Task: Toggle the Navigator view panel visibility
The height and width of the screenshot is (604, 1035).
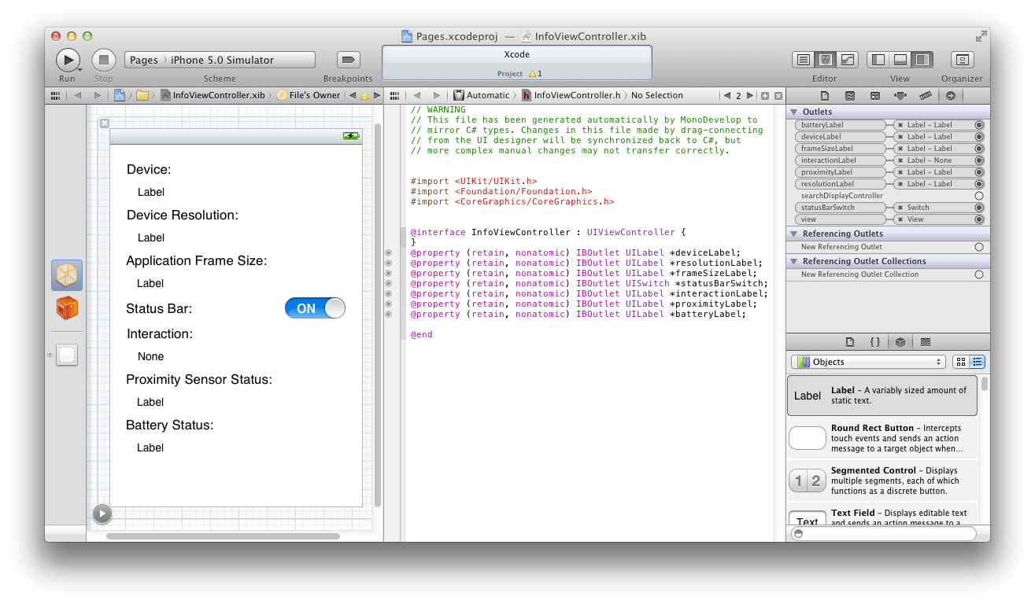Action: (x=878, y=59)
